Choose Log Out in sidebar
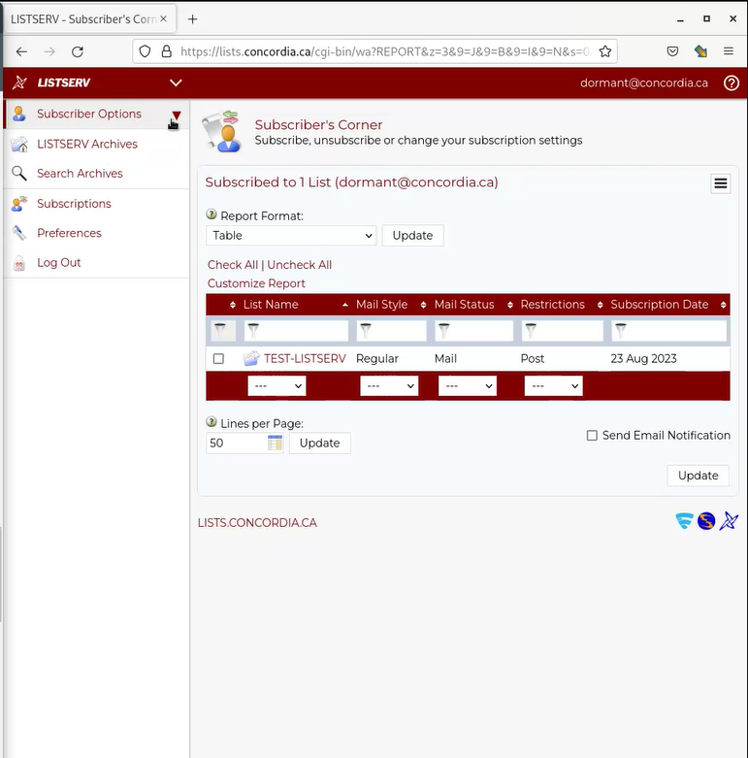The height and width of the screenshot is (758, 748). (x=59, y=262)
